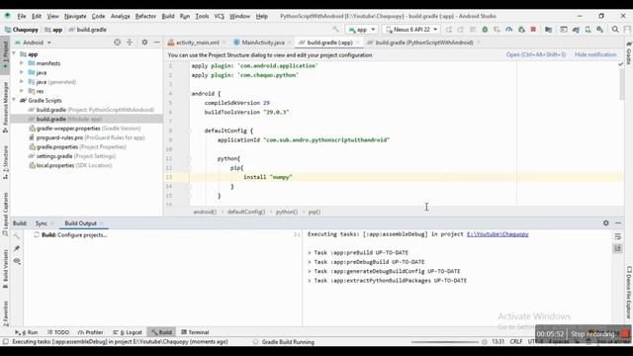
Task: Open the Nexus 6 API 22 device dropdown
Action: click(411, 30)
